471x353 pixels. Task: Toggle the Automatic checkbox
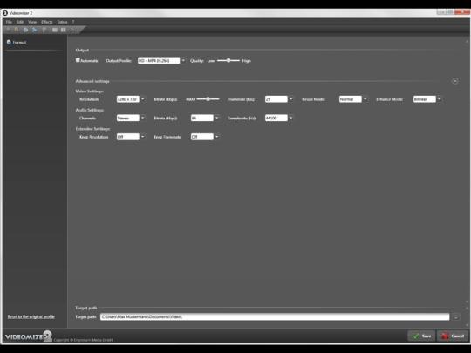78,60
